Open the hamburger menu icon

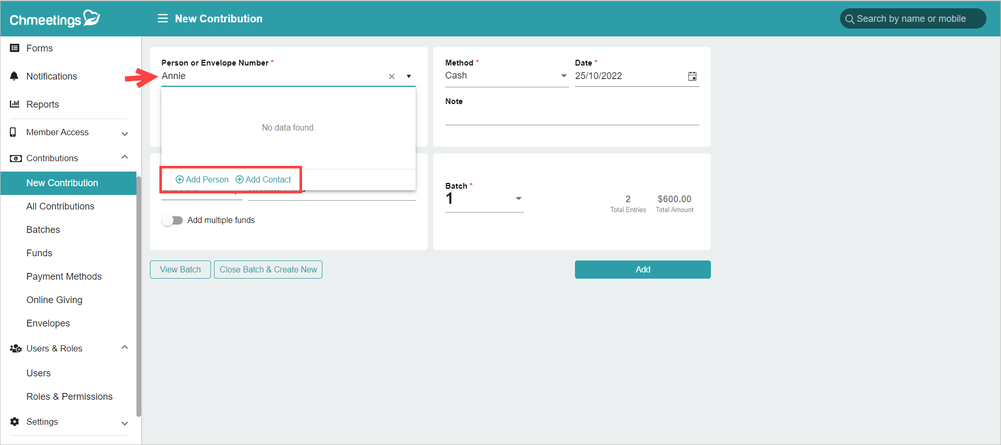point(162,19)
